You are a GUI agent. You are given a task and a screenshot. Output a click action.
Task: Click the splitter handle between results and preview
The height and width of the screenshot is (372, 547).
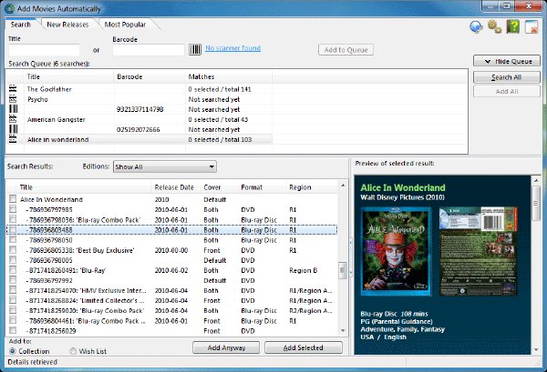pyautogui.click(x=351, y=256)
